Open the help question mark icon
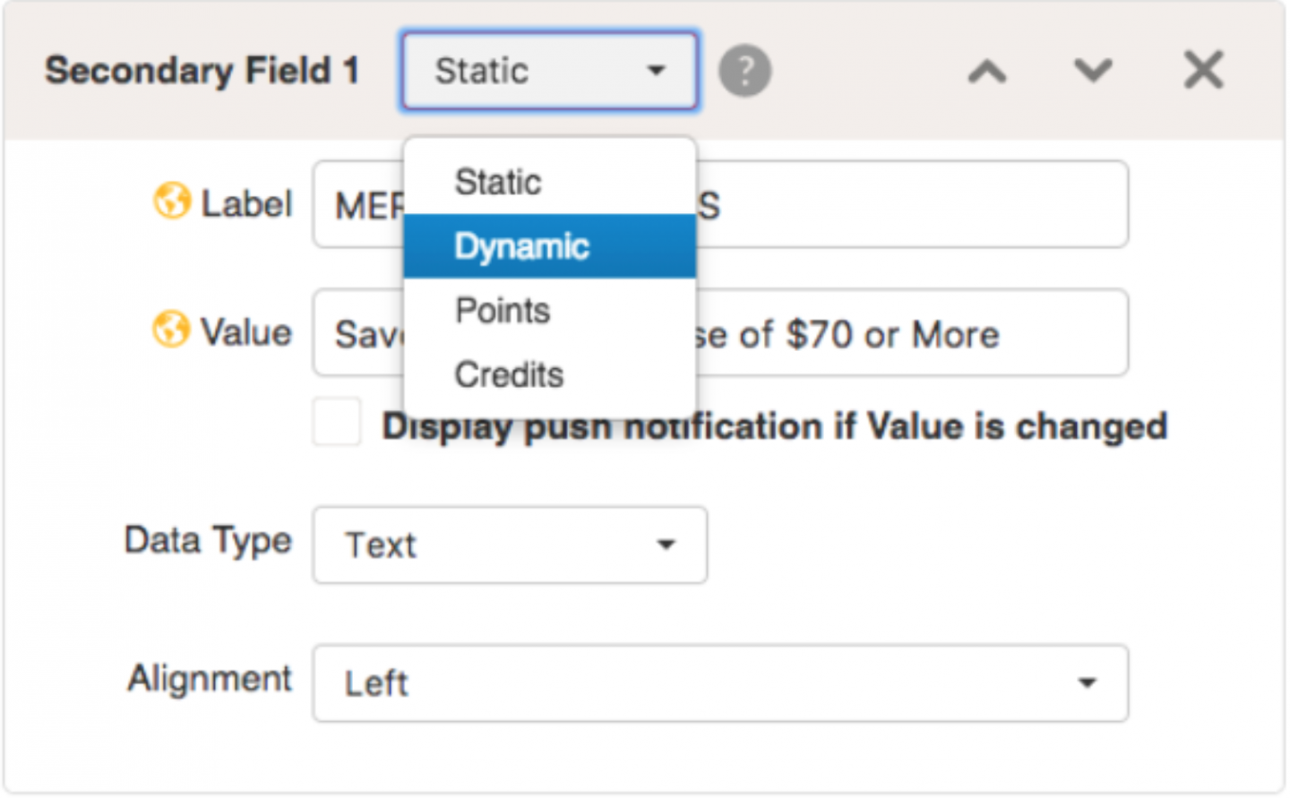The image size is (1290, 798). tap(744, 71)
